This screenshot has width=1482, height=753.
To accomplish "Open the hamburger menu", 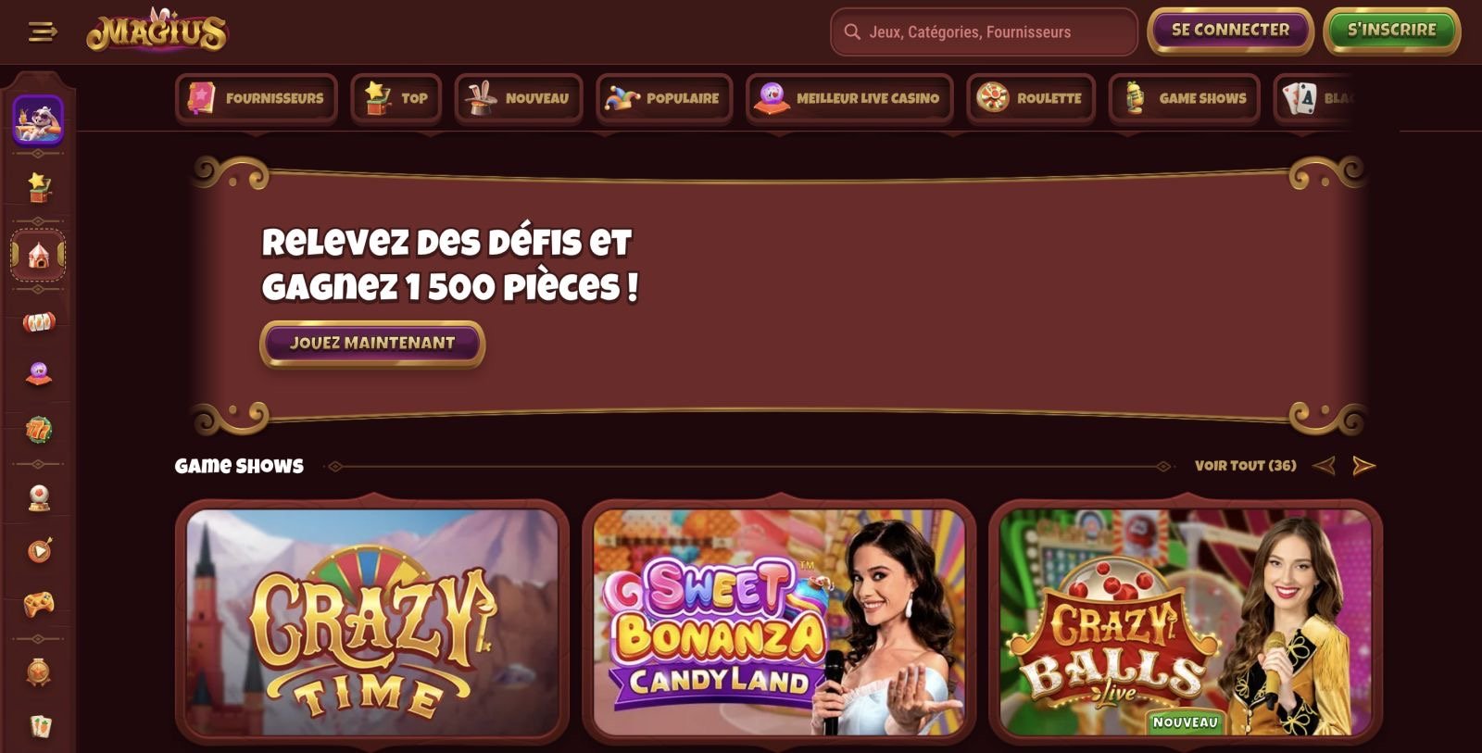I will [x=43, y=32].
